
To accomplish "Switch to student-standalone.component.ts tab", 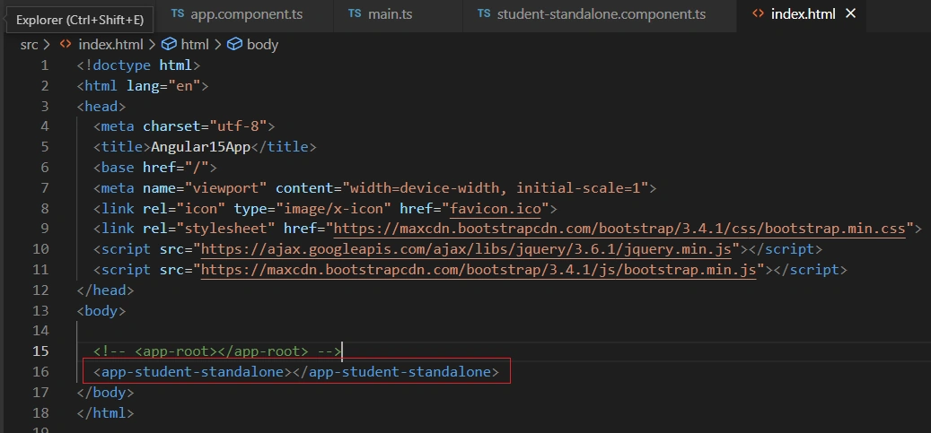I will 601,14.
